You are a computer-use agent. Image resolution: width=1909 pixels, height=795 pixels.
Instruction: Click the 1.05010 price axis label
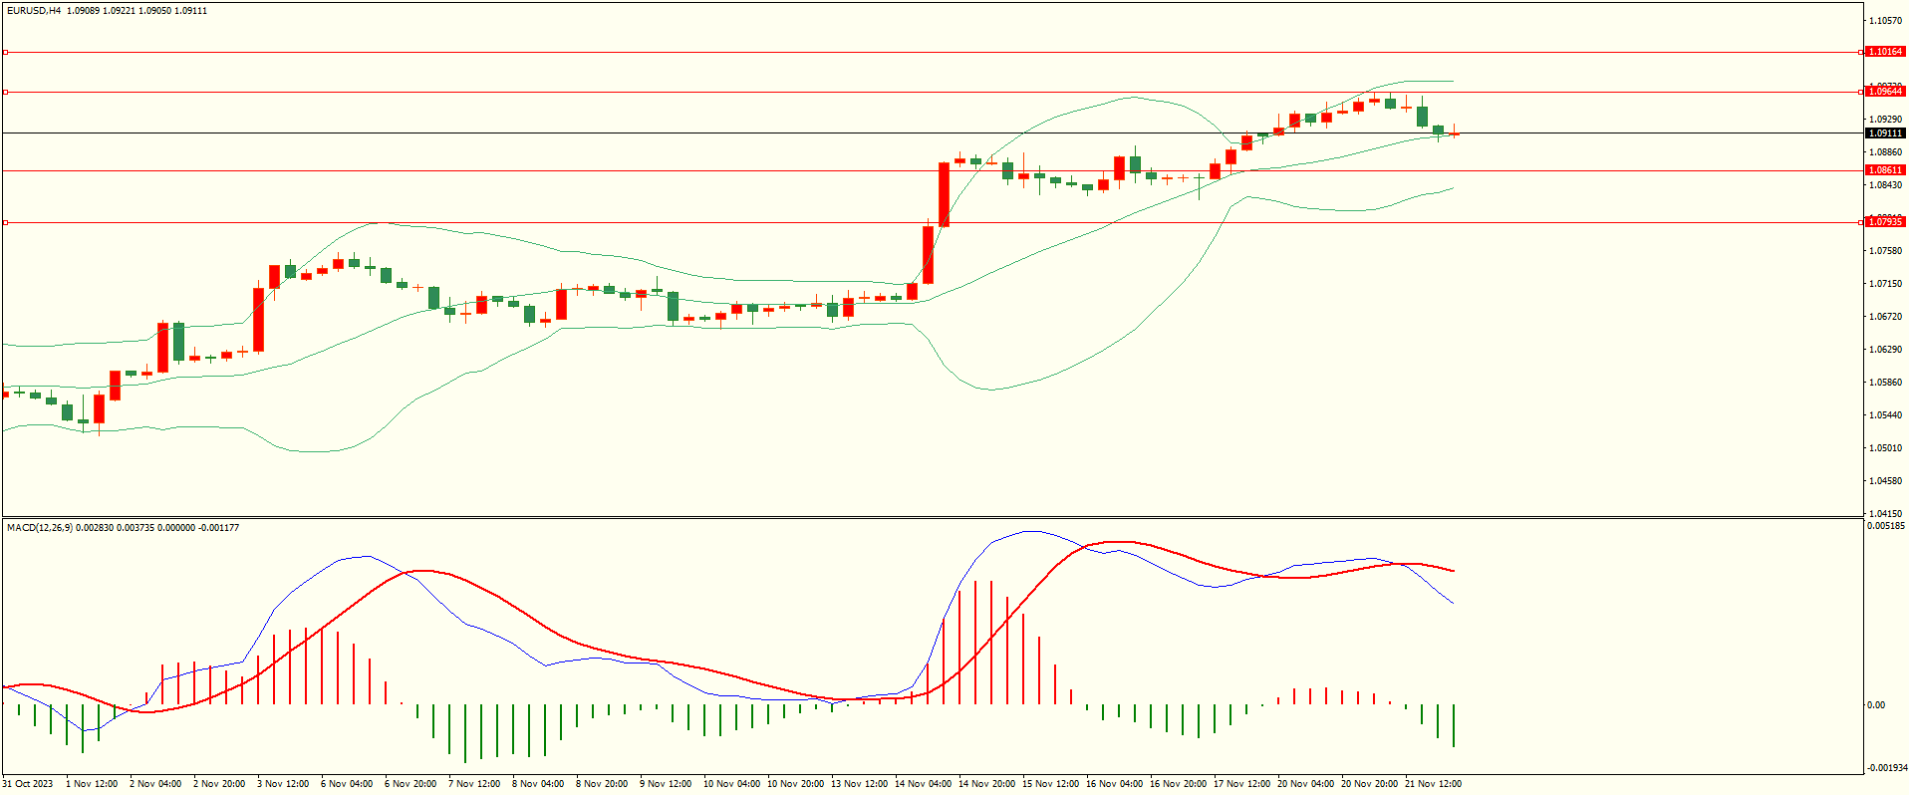coord(1885,448)
